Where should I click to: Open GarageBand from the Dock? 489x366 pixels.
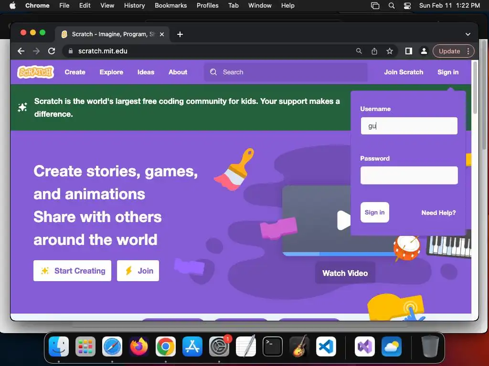click(299, 346)
